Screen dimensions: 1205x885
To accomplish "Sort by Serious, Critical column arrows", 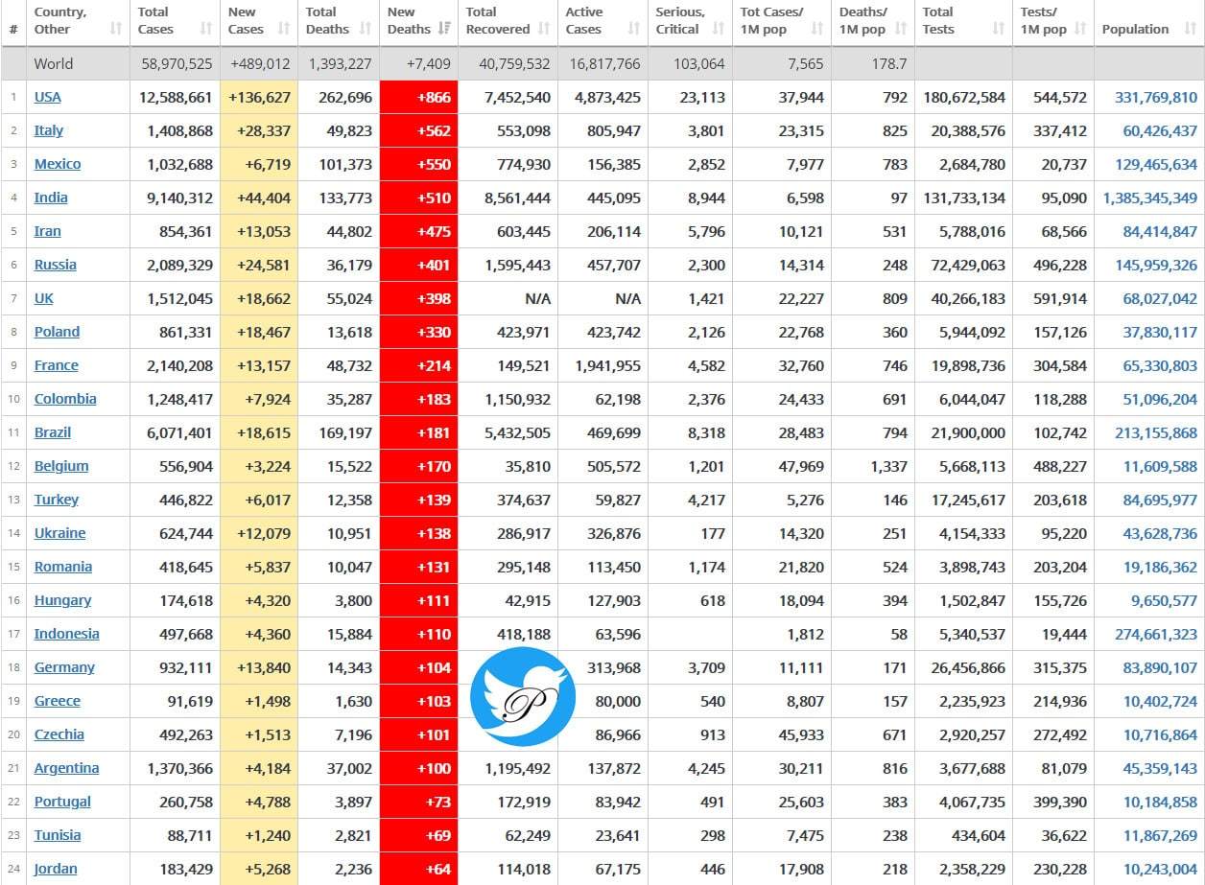I will point(718,29).
